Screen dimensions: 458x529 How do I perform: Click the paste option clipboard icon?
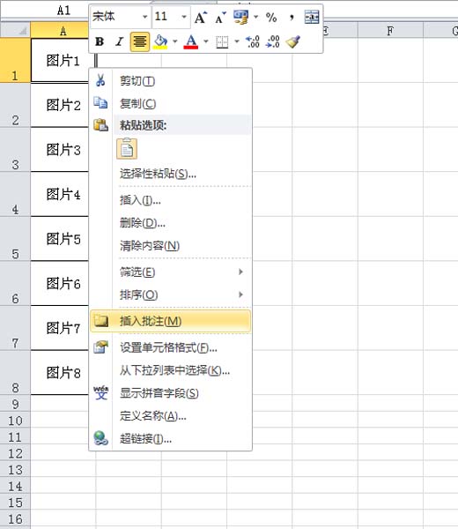(127, 149)
